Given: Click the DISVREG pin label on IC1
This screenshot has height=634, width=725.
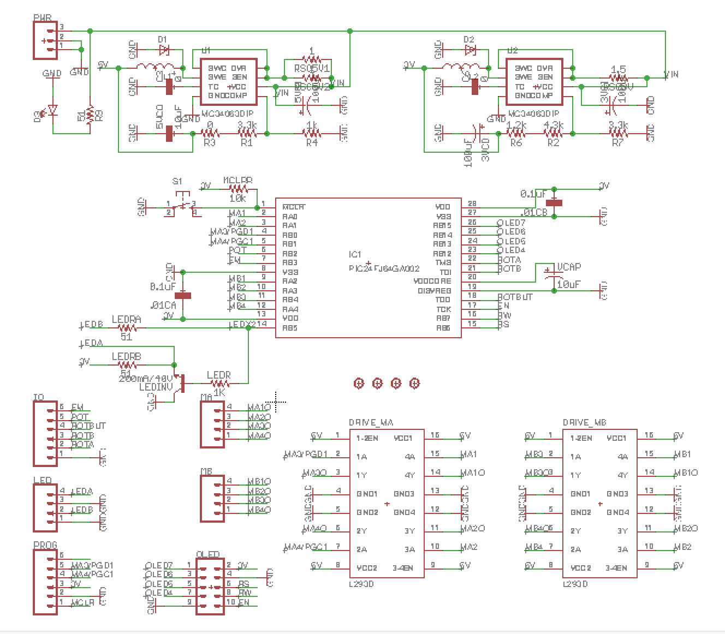Looking at the screenshot, I should click(x=435, y=290).
